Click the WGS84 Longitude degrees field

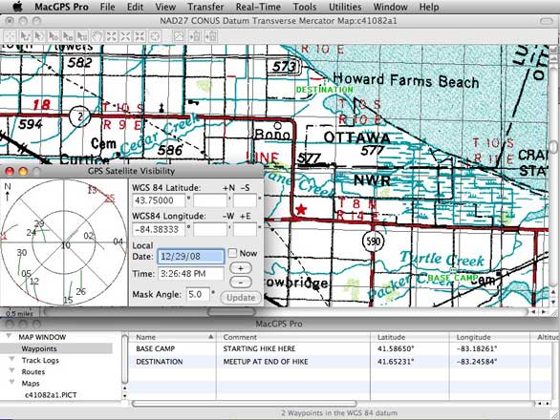pos(159,229)
